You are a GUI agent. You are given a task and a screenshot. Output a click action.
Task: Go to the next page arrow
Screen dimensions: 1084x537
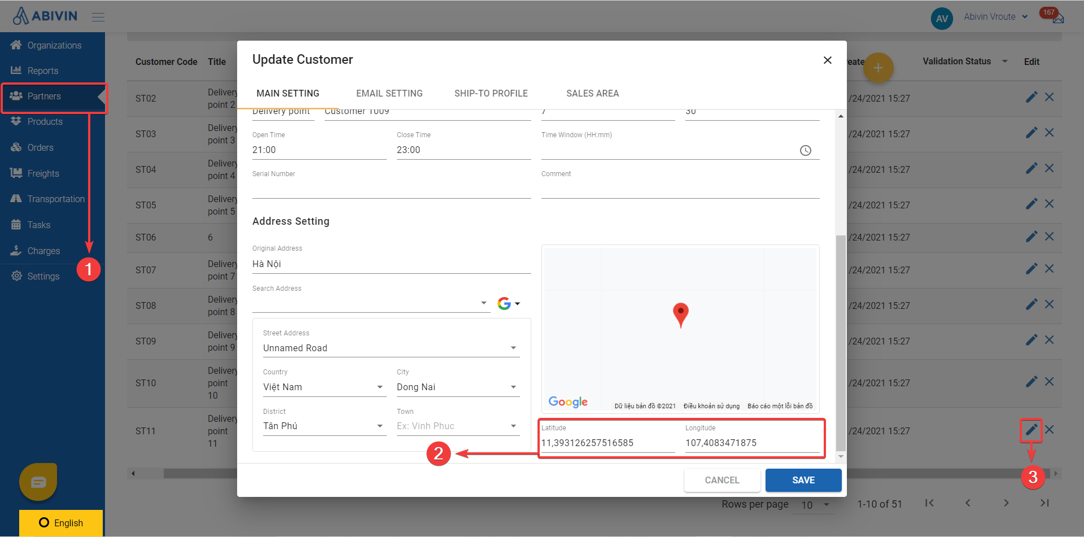tap(1006, 503)
